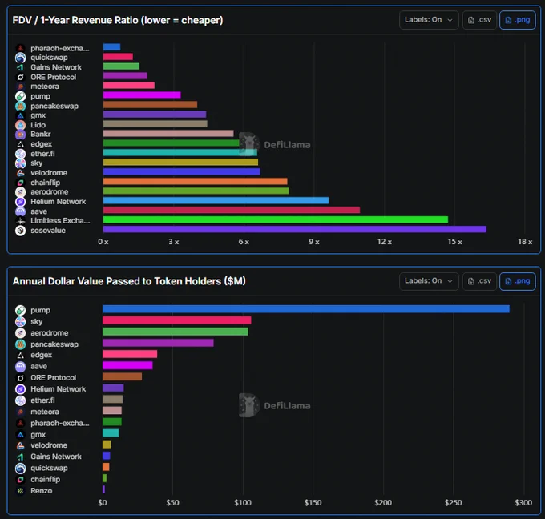The height and width of the screenshot is (519, 545).
Task: Click Limitless Exchange icon in FDV ratio chart
Action: coord(21,221)
